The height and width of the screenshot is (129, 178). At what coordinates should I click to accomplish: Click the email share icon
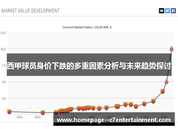(x=161, y=11)
